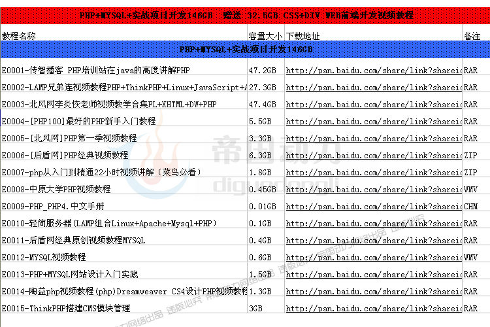Select the 0.4GB size cell
This screenshot has height=327, width=490.
[266, 237]
